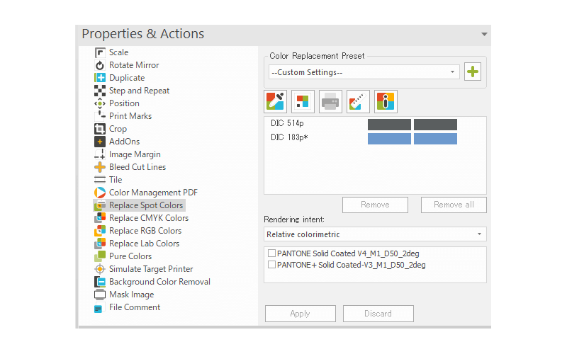
Task: Click the Simulate Target Printer icon
Action: click(x=100, y=269)
